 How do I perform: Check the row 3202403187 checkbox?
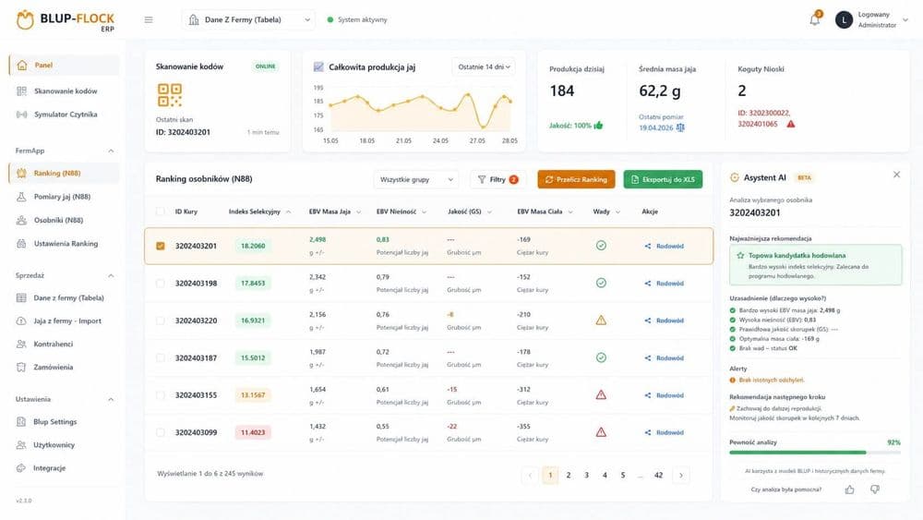pos(160,357)
